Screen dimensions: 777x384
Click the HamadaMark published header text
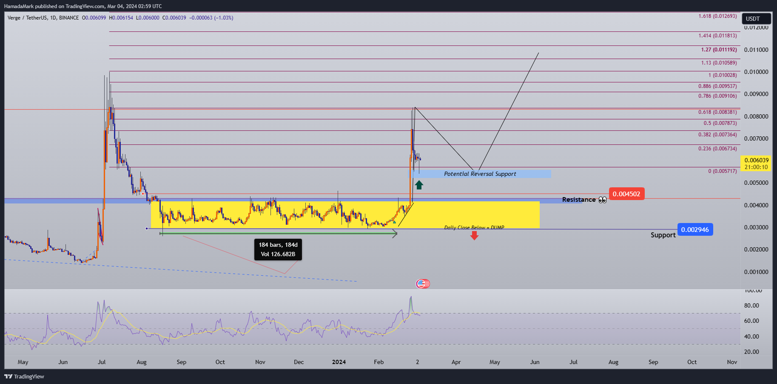83,6
